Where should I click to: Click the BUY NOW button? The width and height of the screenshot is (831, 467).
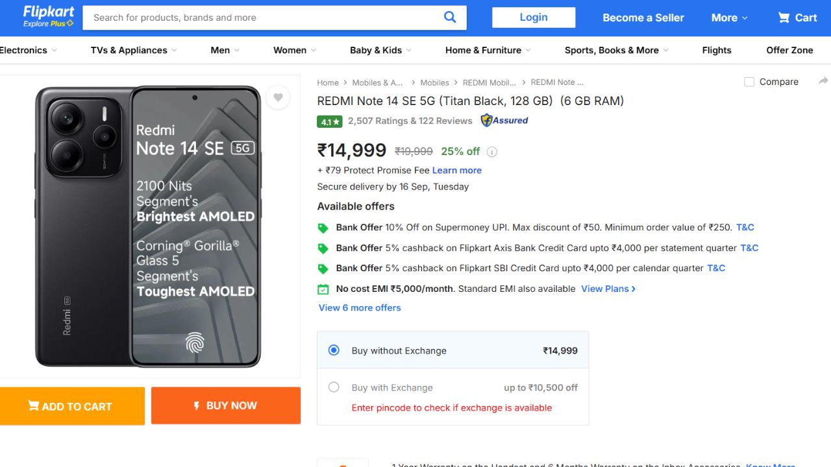[x=226, y=405]
